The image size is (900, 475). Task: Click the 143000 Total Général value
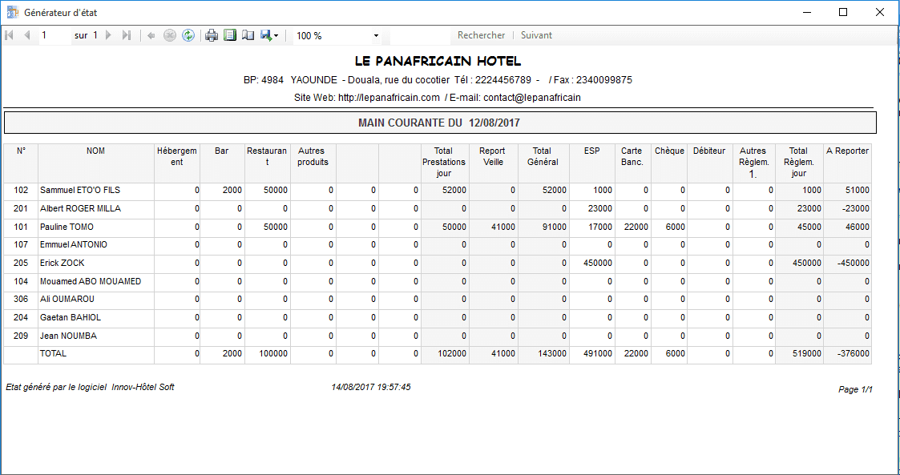coord(552,354)
